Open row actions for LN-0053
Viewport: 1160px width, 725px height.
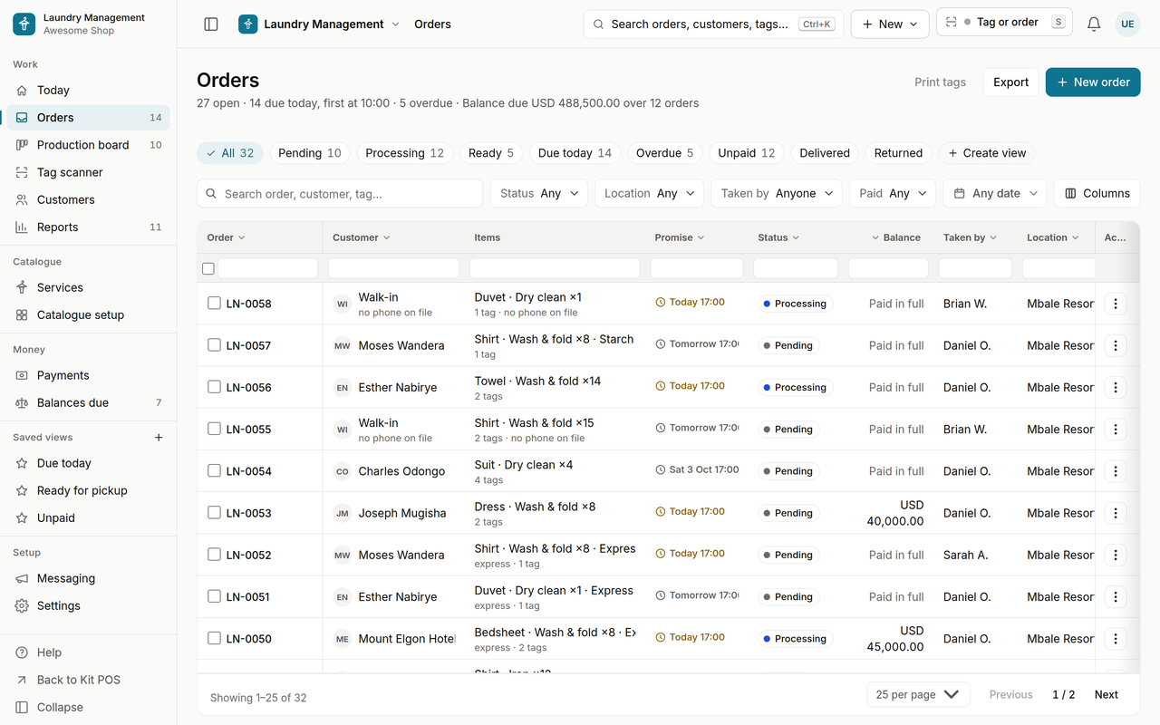click(x=1116, y=513)
